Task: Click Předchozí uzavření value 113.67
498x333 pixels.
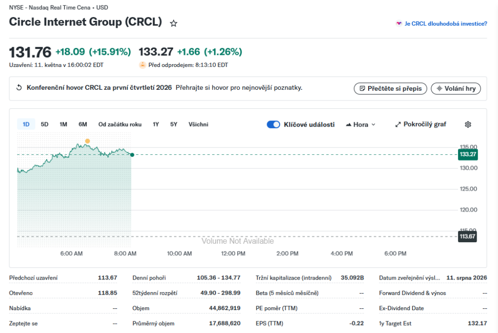Action: click(x=107, y=278)
